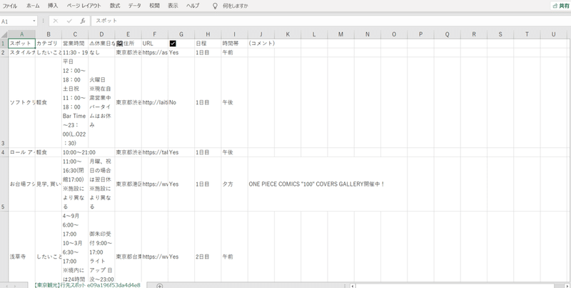Click the checkbox icon in cell G1
The width and height of the screenshot is (571, 288).
[x=173, y=44]
